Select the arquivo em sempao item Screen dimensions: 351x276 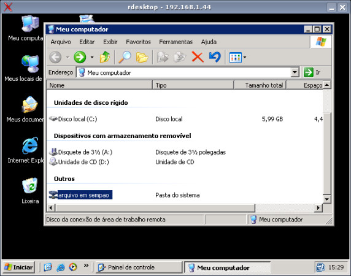click(80, 195)
